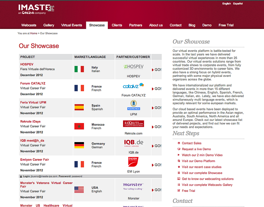
Task: Click the play icon beside Watch Demo Video
Action: (x=179, y=155)
